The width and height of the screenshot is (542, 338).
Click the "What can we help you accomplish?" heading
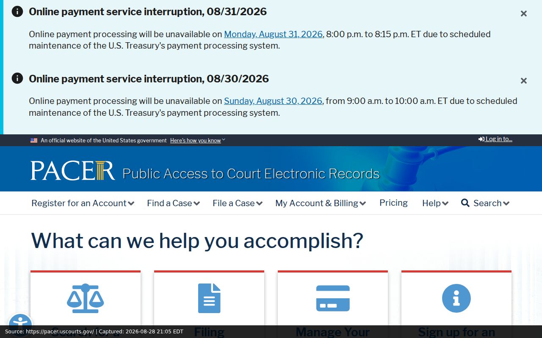click(197, 241)
